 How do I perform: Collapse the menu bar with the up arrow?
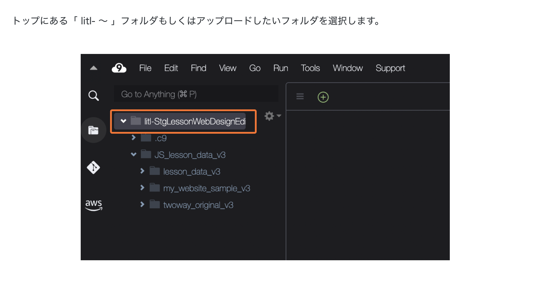tap(93, 68)
